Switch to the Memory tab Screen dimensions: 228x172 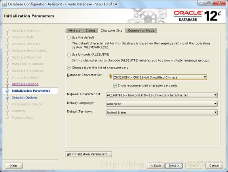click(x=74, y=30)
